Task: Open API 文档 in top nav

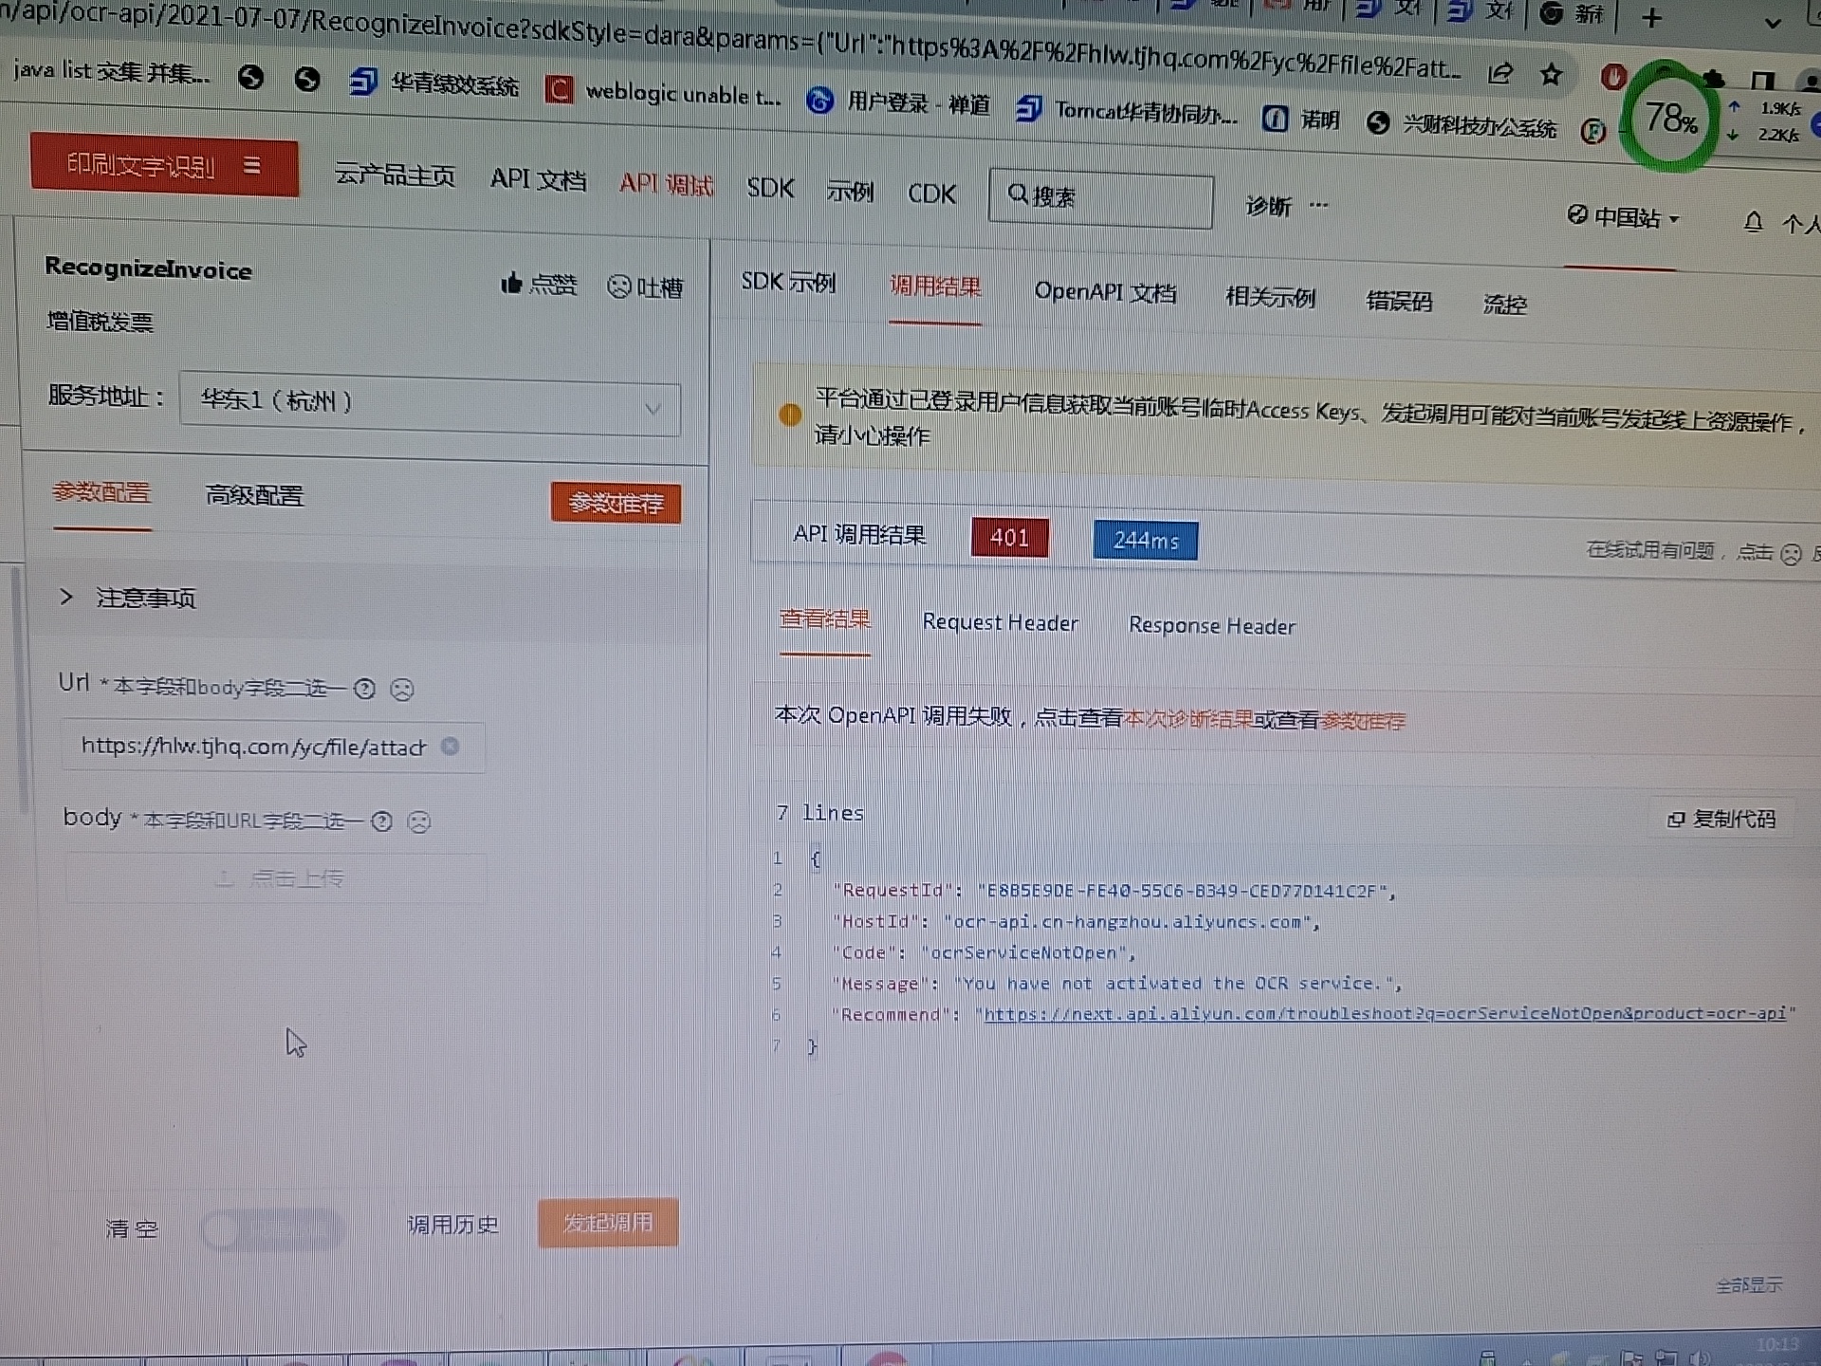Action: (538, 179)
